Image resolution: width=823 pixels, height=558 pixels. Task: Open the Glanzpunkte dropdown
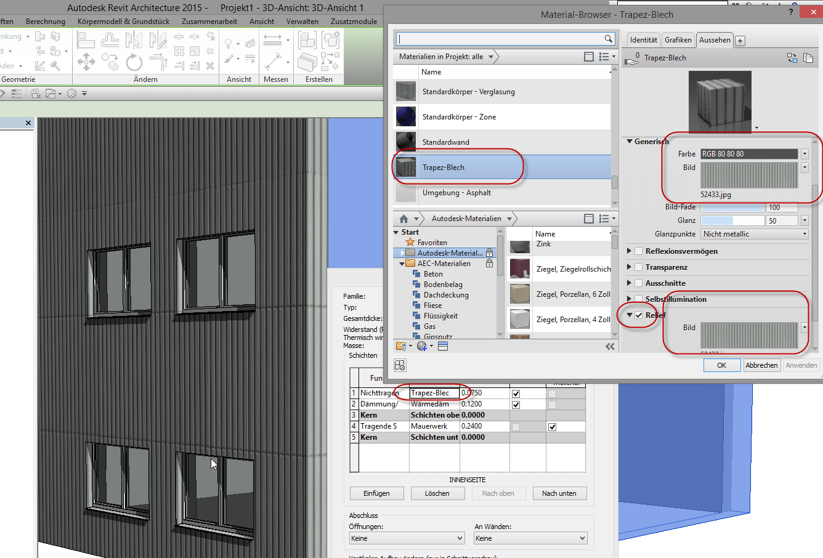click(755, 234)
